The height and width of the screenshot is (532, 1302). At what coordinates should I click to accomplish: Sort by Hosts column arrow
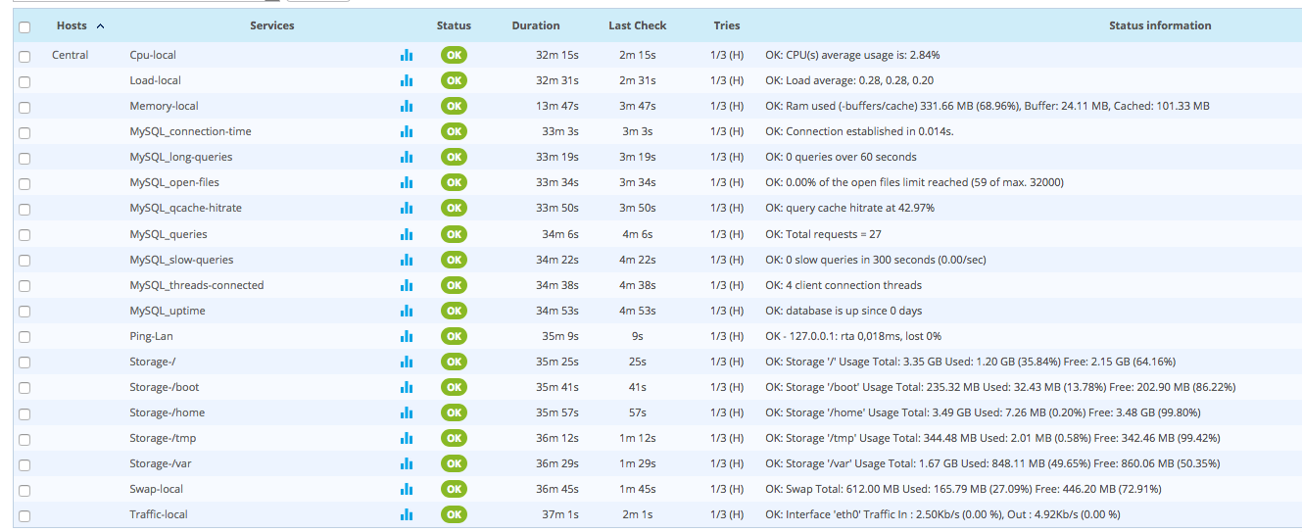point(101,25)
